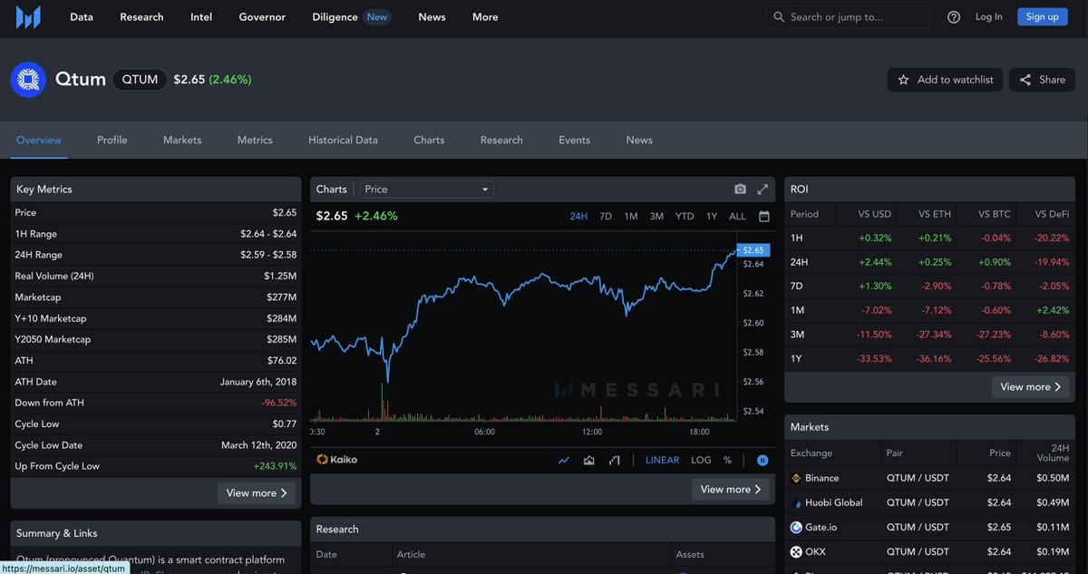Click the ATH value $76.02

click(x=281, y=360)
